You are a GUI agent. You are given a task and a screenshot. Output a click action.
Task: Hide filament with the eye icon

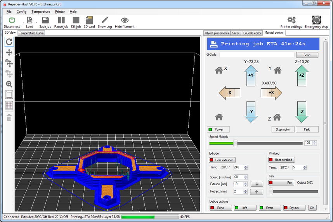click(125, 20)
